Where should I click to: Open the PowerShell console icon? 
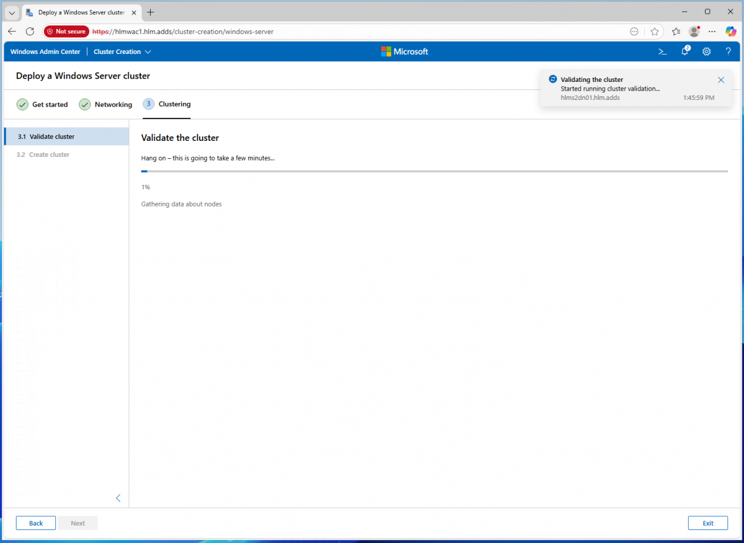coord(662,52)
